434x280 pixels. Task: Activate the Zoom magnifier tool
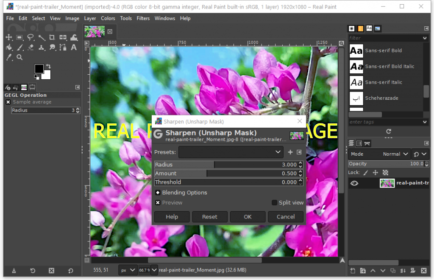[x=19, y=57]
